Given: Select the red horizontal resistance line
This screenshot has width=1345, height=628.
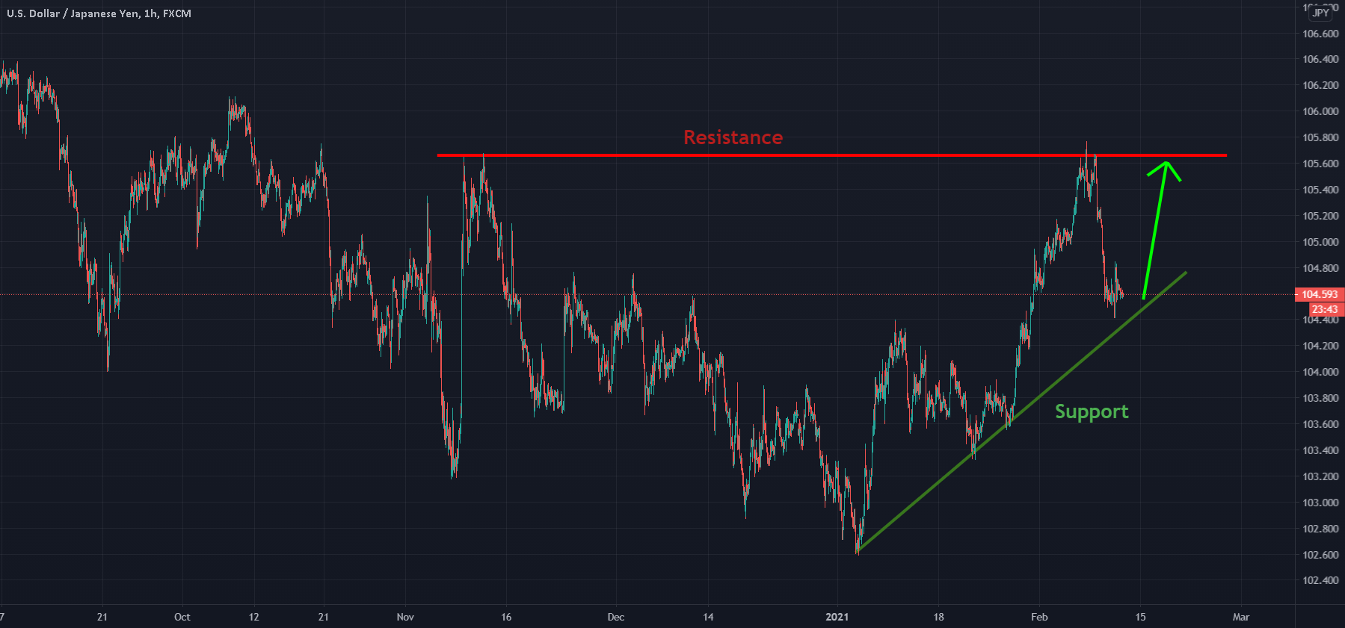Looking at the screenshot, I should coord(831,155).
